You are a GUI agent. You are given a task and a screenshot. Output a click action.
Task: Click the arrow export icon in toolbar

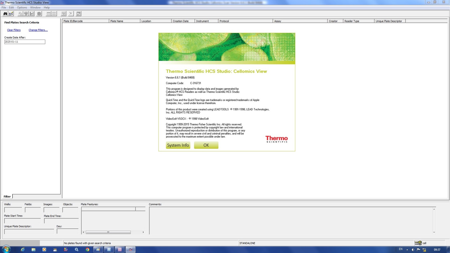[x=78, y=14]
